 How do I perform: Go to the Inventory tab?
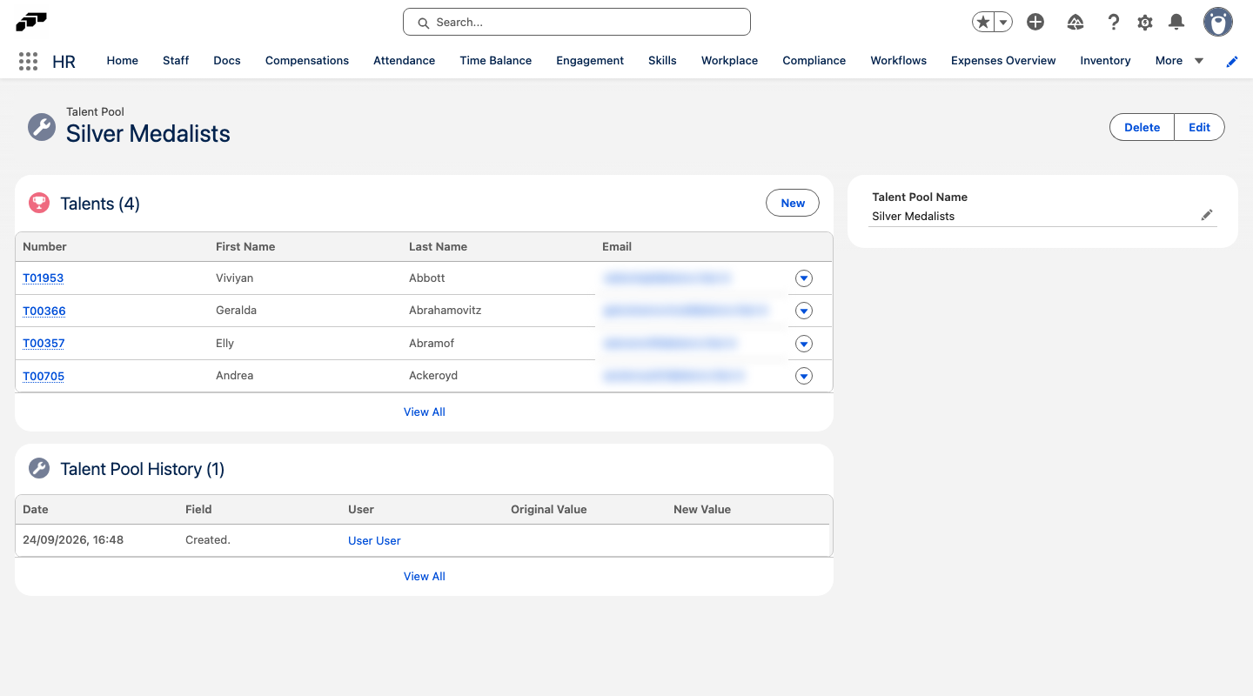tap(1105, 61)
